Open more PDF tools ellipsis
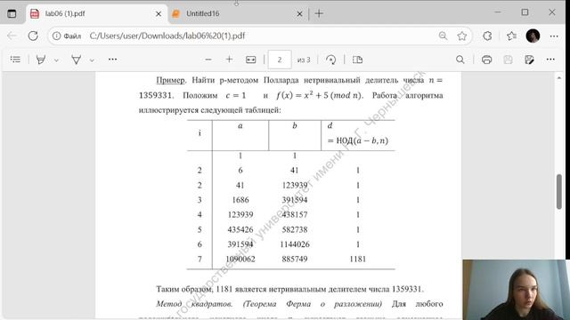Viewport: 570px width, 320px height. tap(112, 60)
